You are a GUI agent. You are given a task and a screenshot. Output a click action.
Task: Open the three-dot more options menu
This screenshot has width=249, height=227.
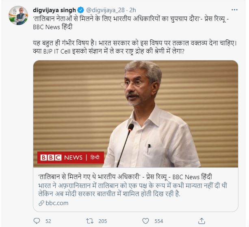pyautogui.click(x=234, y=10)
